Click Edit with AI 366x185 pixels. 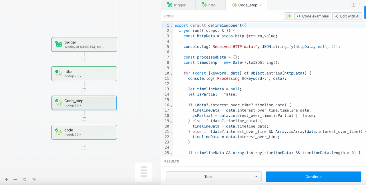coord(347,16)
